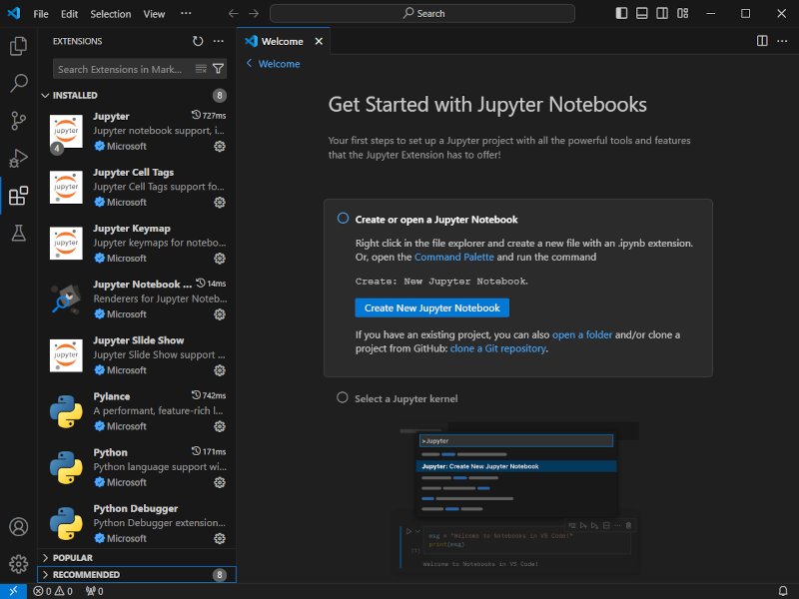Click the Jupyter walkthrough preview image
This screenshot has width=799, height=599.
[x=514, y=497]
